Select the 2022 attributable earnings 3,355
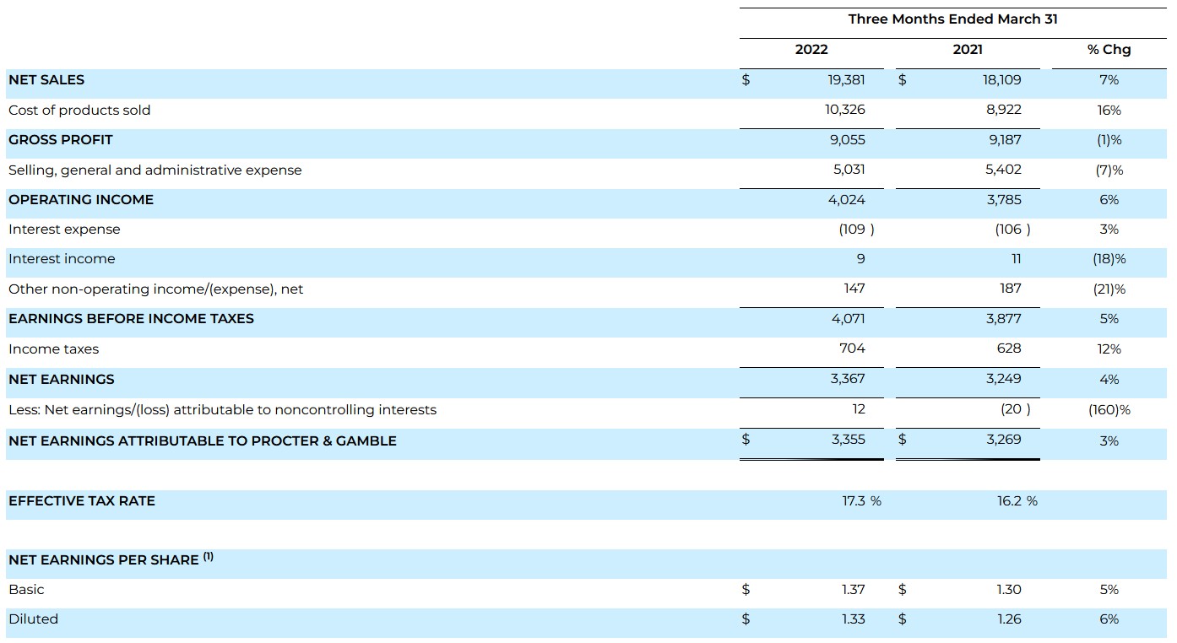Viewport: 1177px width, 643px height. pos(848,440)
